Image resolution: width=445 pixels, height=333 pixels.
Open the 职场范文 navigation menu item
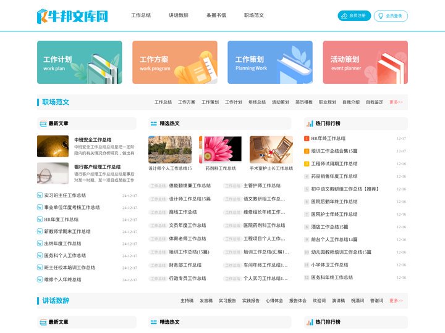coord(254,15)
